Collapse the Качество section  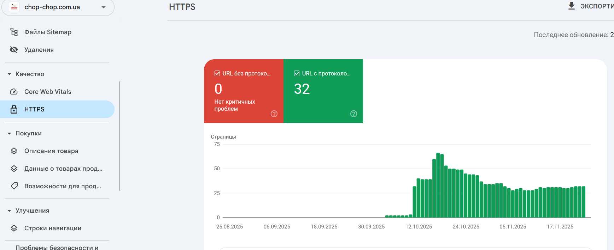(10, 74)
